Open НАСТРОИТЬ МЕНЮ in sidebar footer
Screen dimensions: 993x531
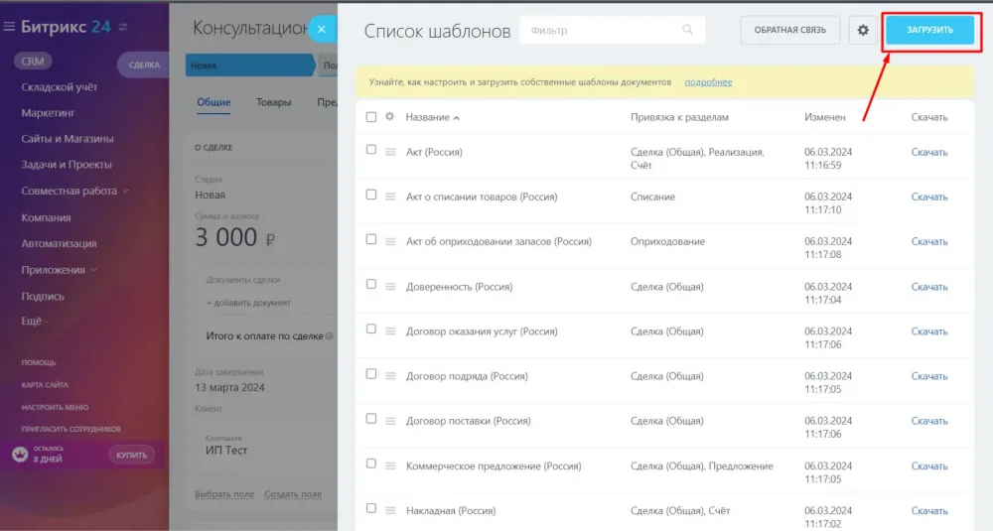point(55,407)
